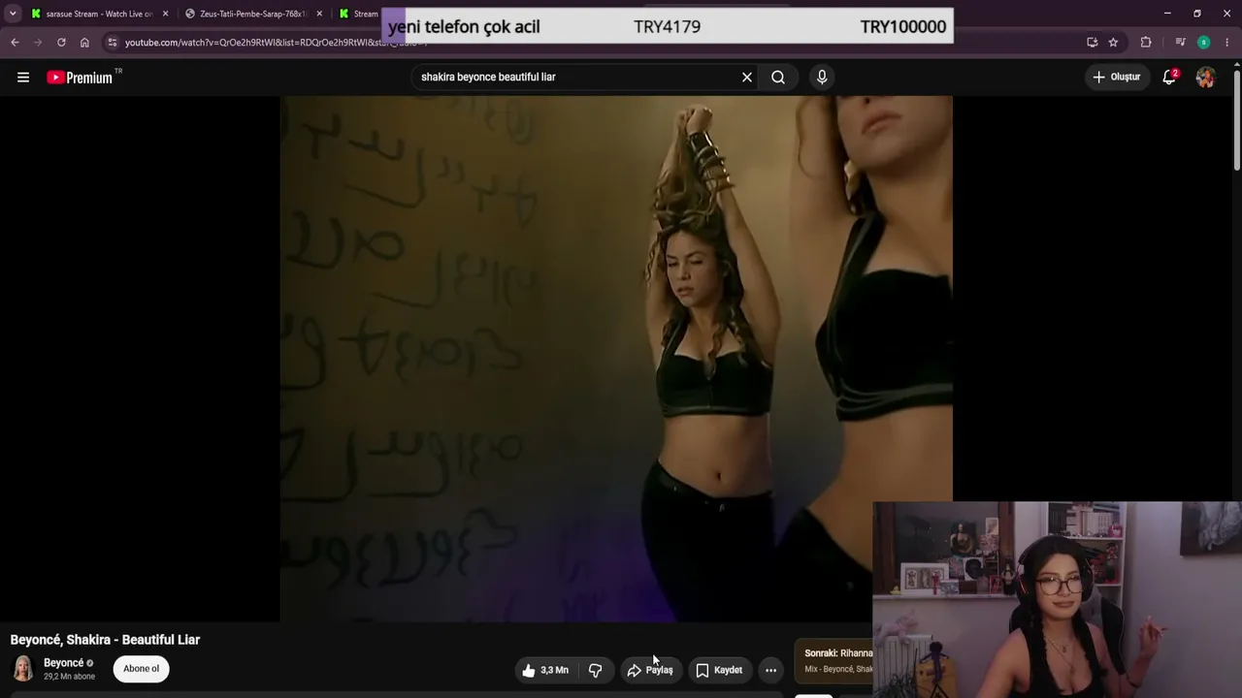
Task: Share the video via Paylaş
Action: coord(650,670)
